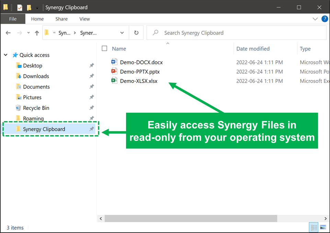
Task: Click the 3 items status text
Action: [x=15, y=228]
